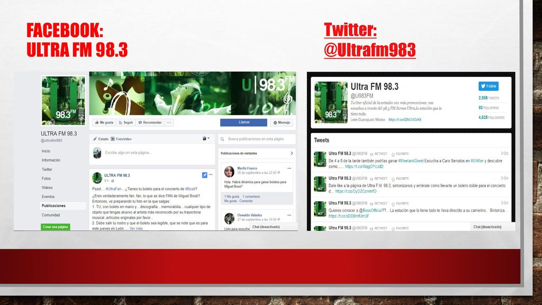Click the 4,625 Followers count
This screenshot has width=542, height=305.
(492, 118)
